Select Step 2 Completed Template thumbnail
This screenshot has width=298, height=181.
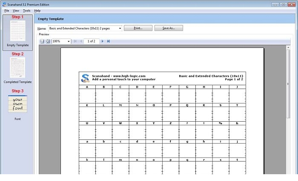tap(17, 67)
